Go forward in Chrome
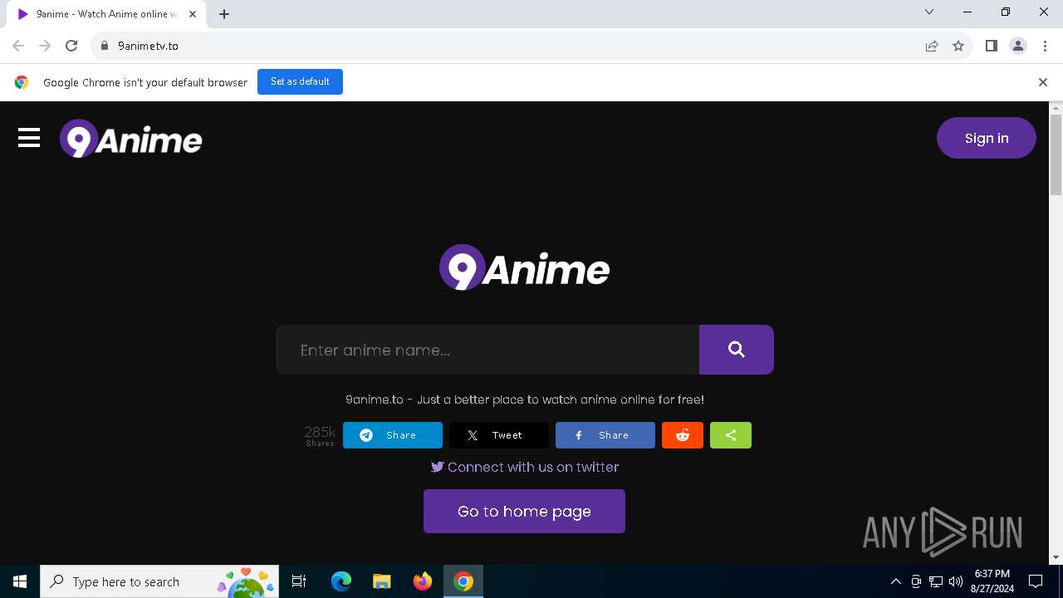 coord(45,46)
